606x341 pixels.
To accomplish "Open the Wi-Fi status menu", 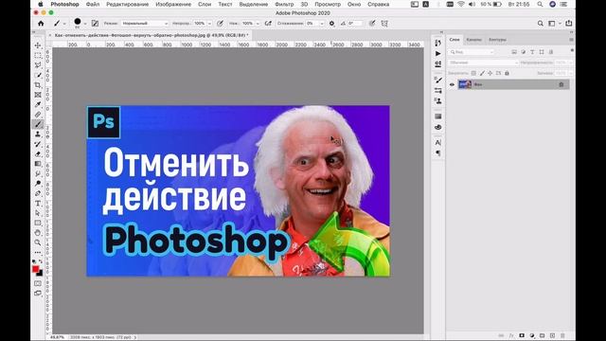I will pyautogui.click(x=461, y=4).
